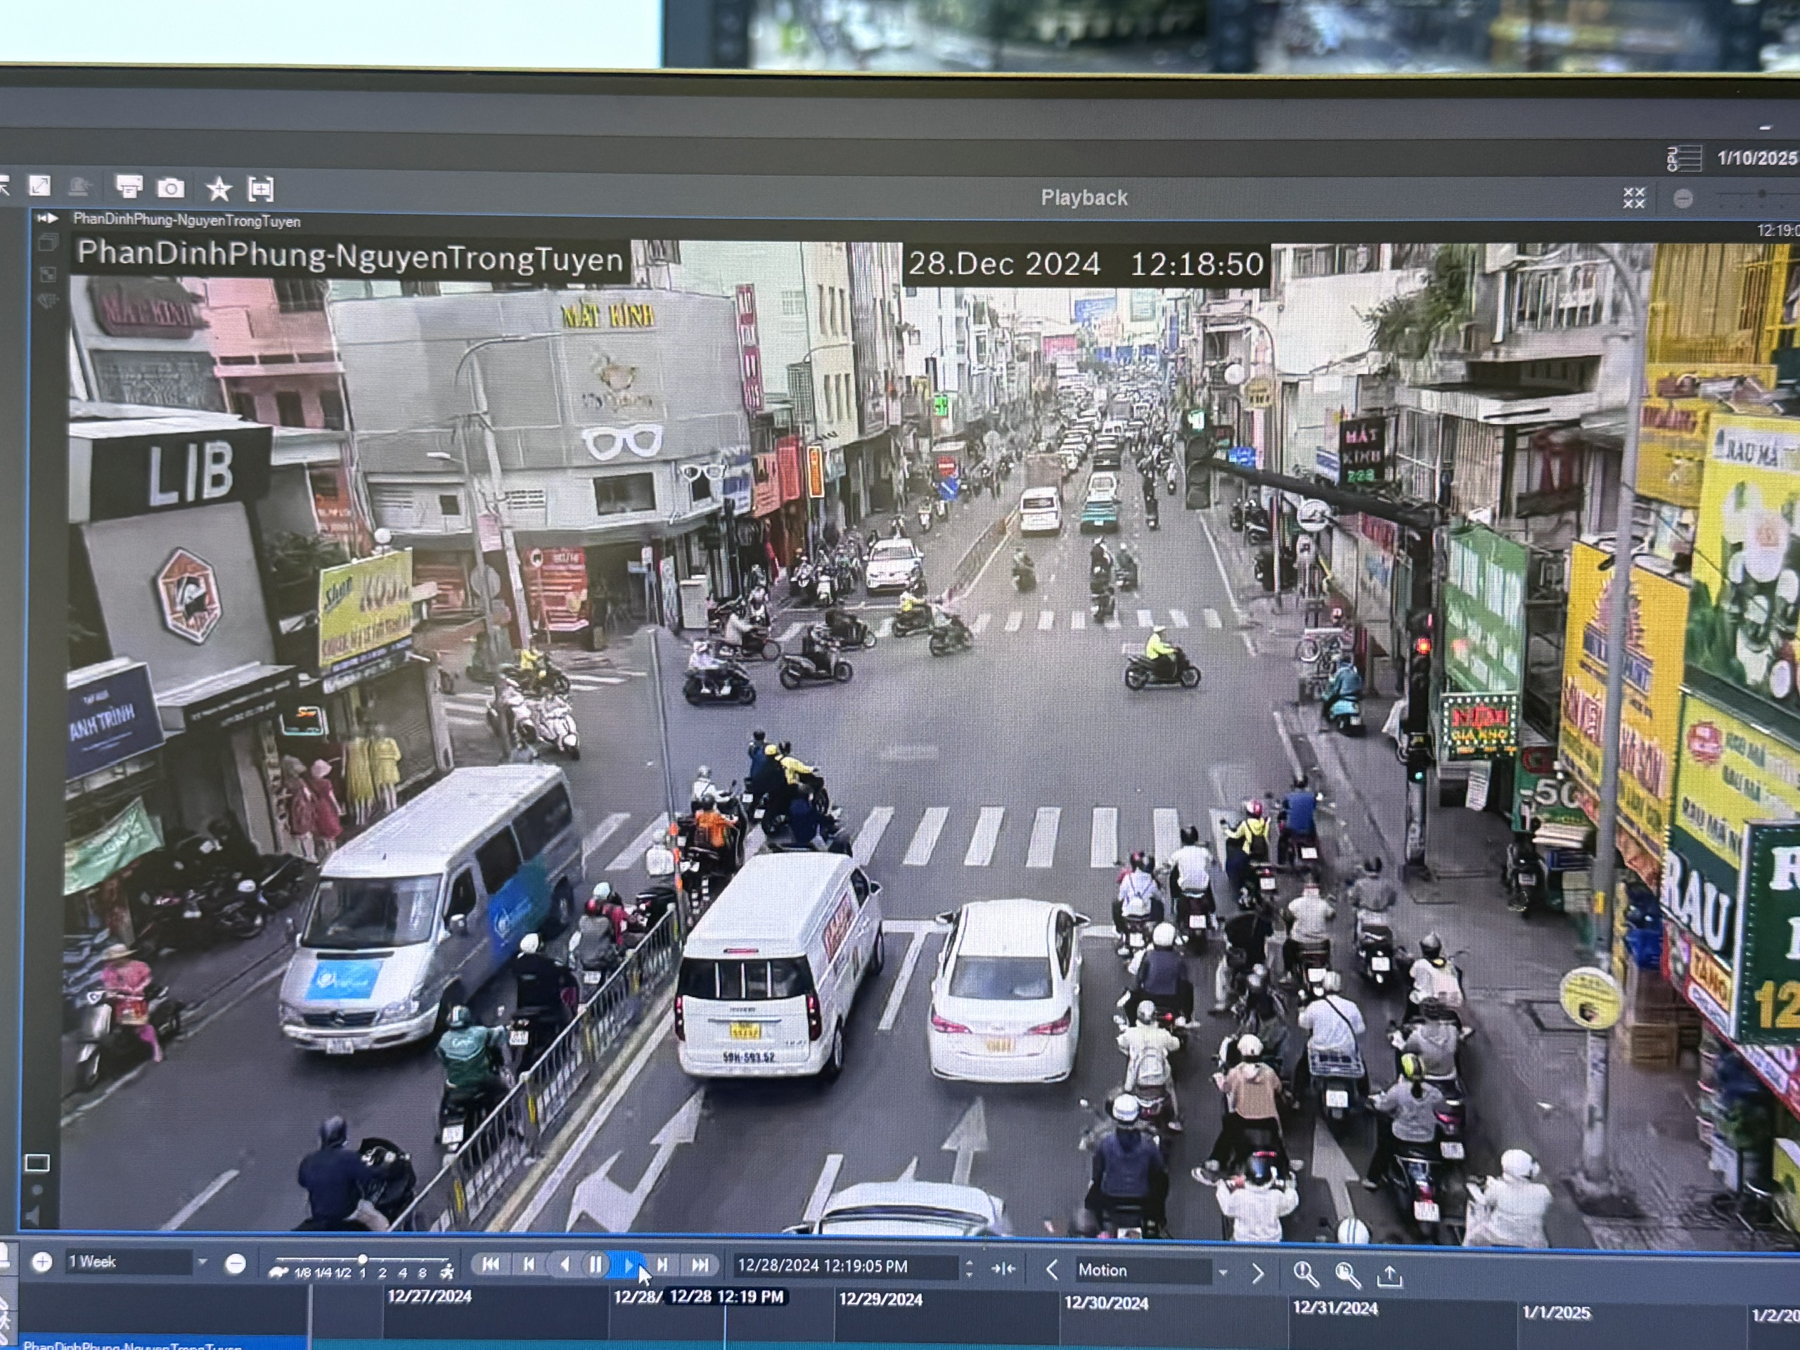Open forensic search magnifier with exclamation icon
Viewport: 1800px width, 1350px height.
(1305, 1273)
